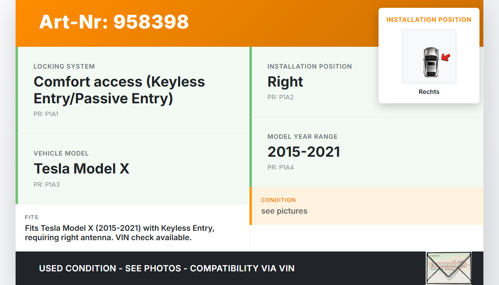
Task: Click the Right installation position value
Action: [285, 81]
